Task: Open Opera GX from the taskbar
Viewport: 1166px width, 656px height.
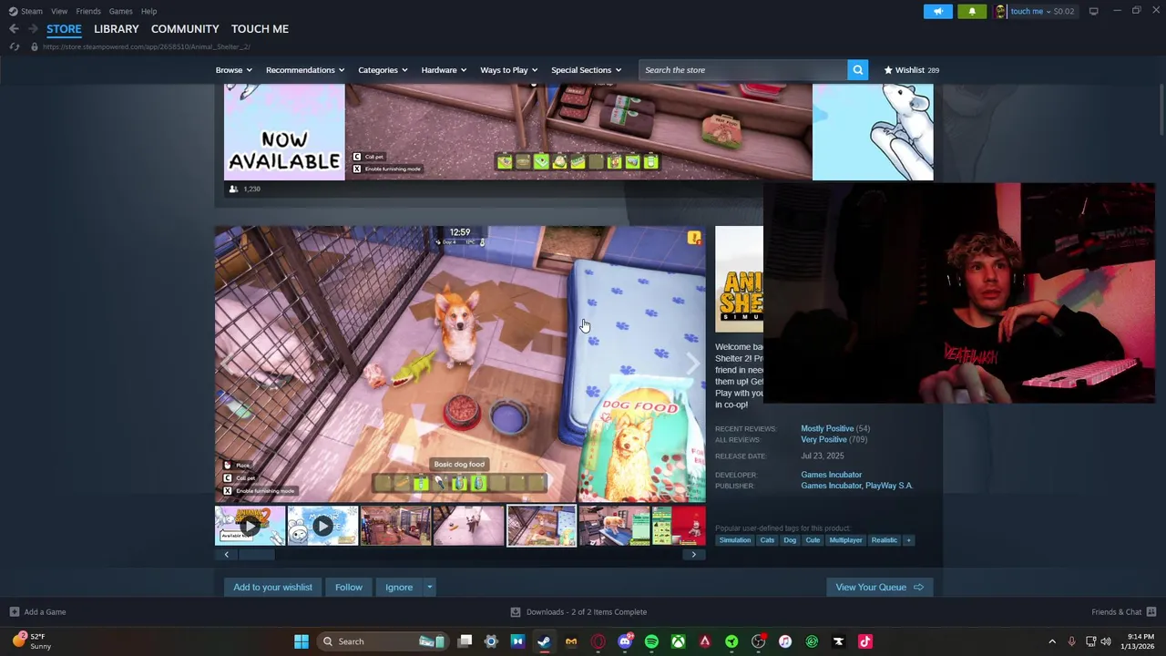Action: click(x=598, y=641)
